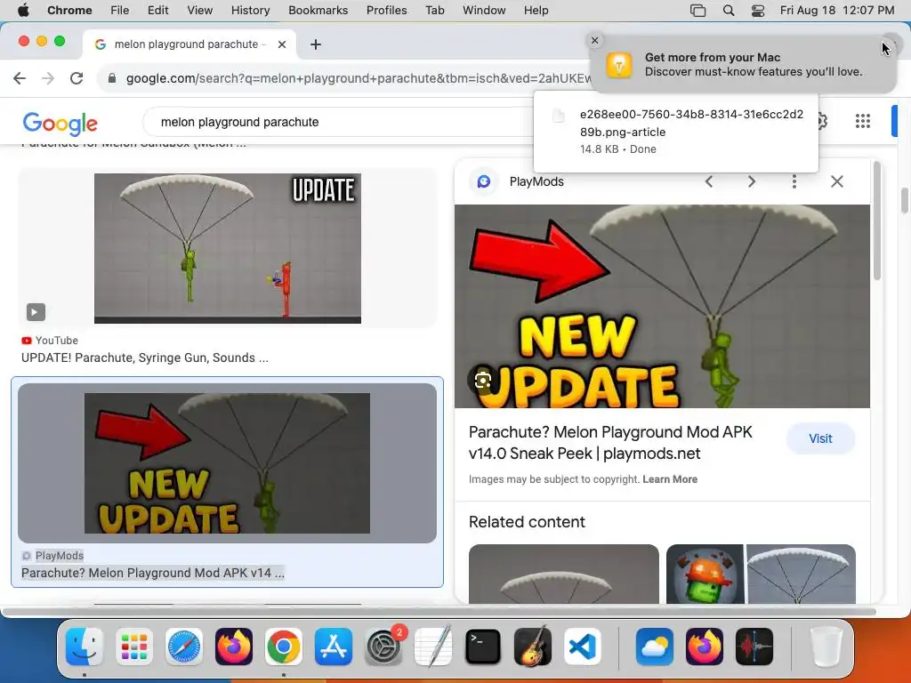The height and width of the screenshot is (683, 911).
Task: Open Spotlight search in menu bar
Action: 729,11
